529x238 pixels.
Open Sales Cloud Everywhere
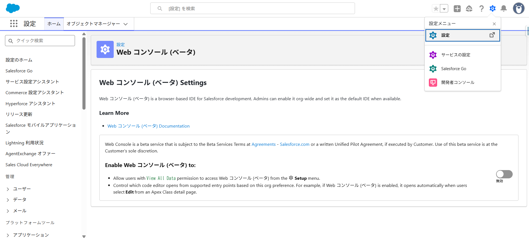point(29,165)
